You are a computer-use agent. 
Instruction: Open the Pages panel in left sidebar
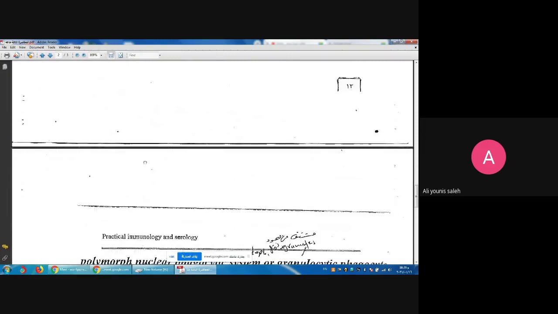tap(5, 67)
